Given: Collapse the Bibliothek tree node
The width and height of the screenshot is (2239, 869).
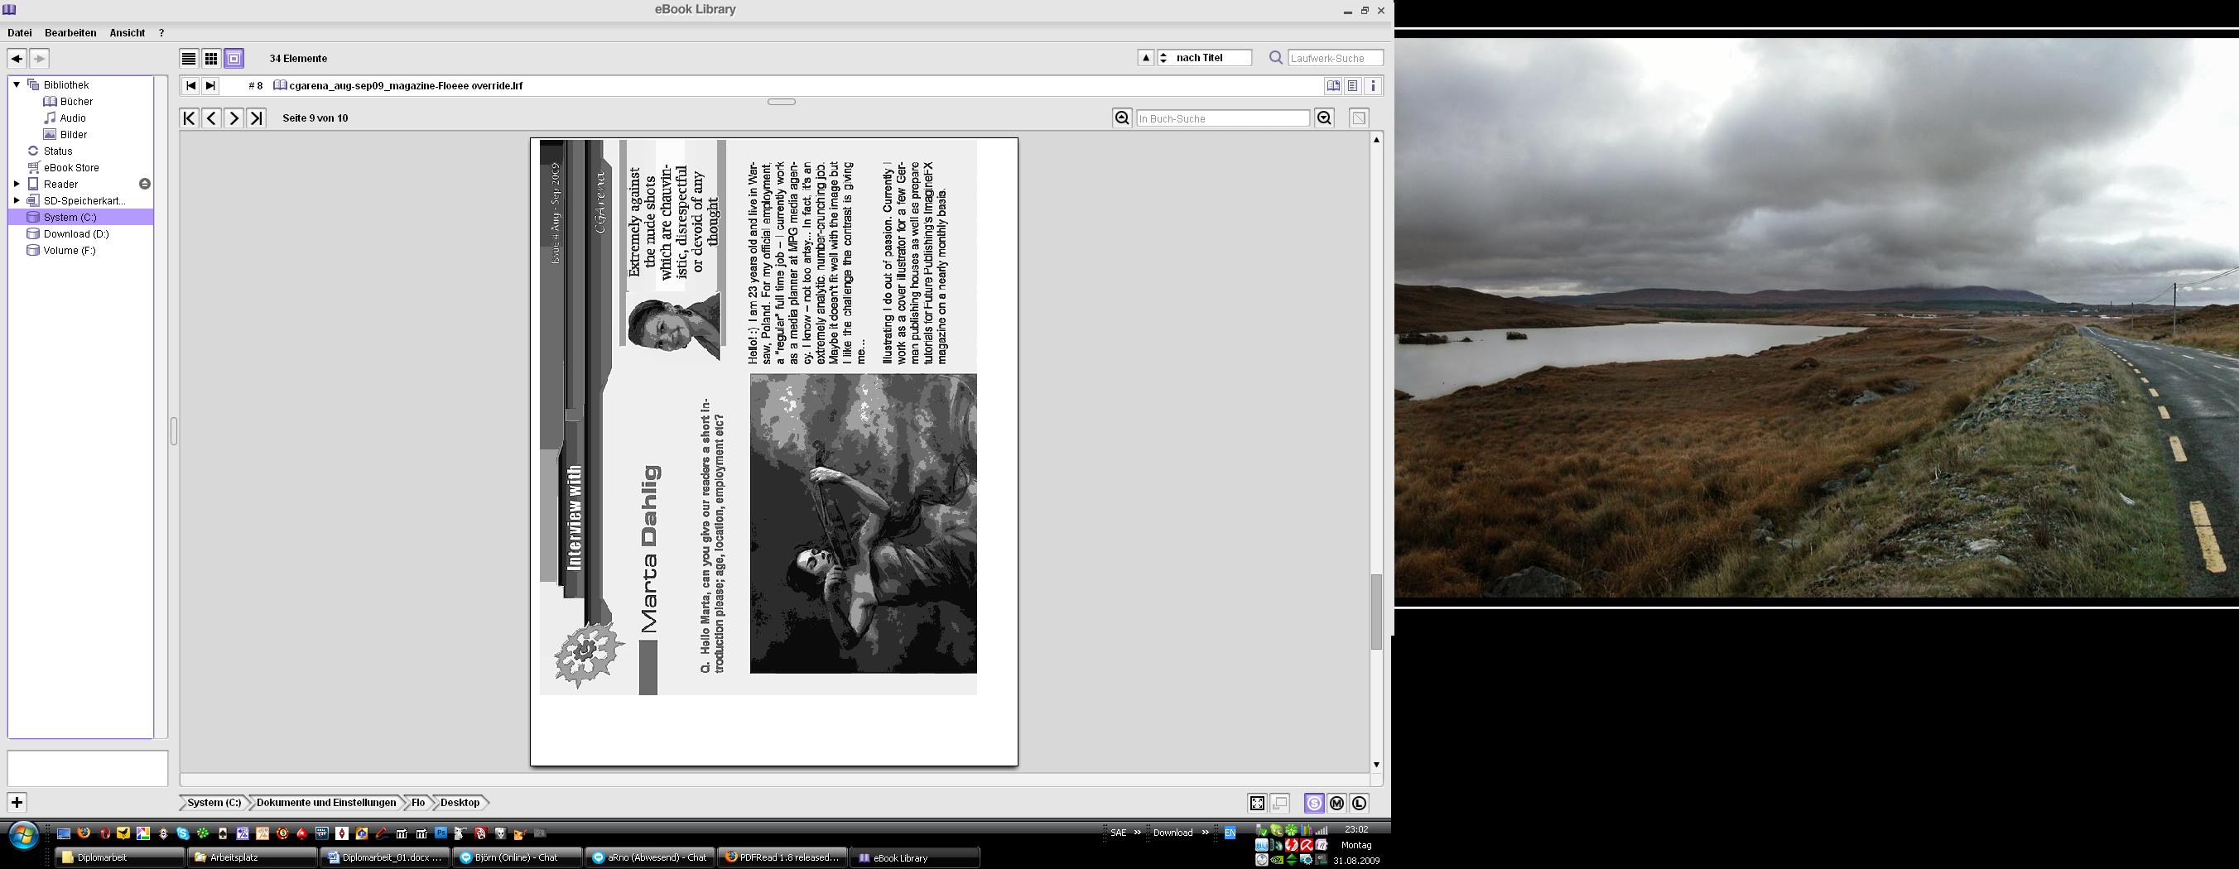Looking at the screenshot, I should click(16, 85).
